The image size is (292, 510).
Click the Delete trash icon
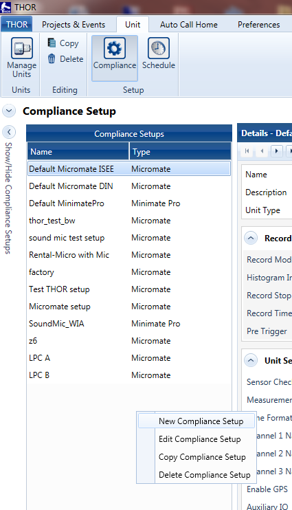[x=52, y=59]
